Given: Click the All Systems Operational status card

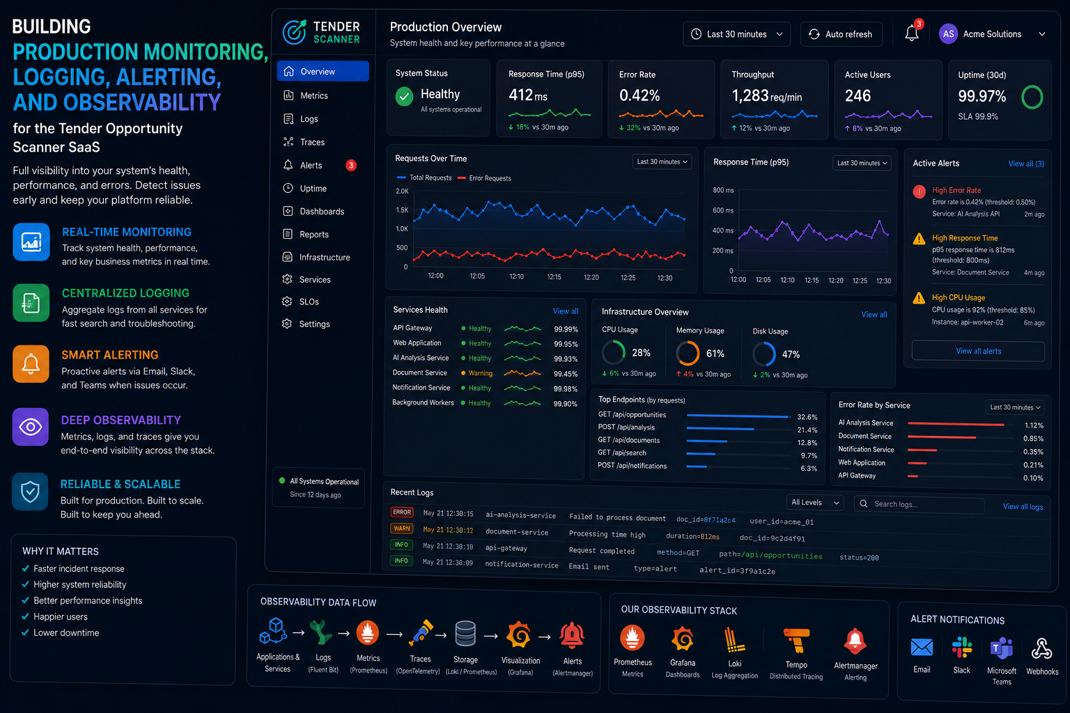Looking at the screenshot, I should (x=318, y=487).
